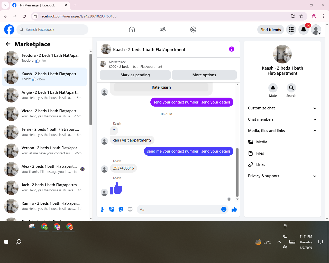Open the Angie conversation
Image resolution: width=329 pixels, height=263 pixels.
(44, 95)
